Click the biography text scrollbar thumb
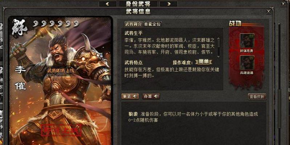The image size is (290, 145). tap(218, 43)
